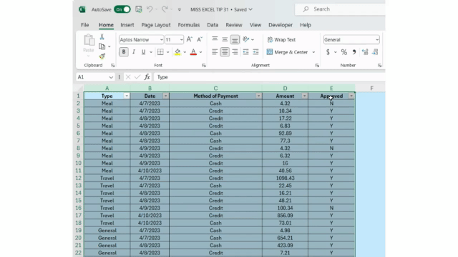
Task: Switch to the Formulas tab
Action: click(189, 25)
